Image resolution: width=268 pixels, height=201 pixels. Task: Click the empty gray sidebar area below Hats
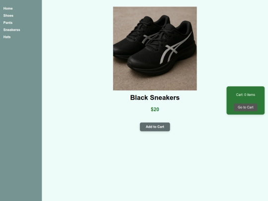coord(21,120)
